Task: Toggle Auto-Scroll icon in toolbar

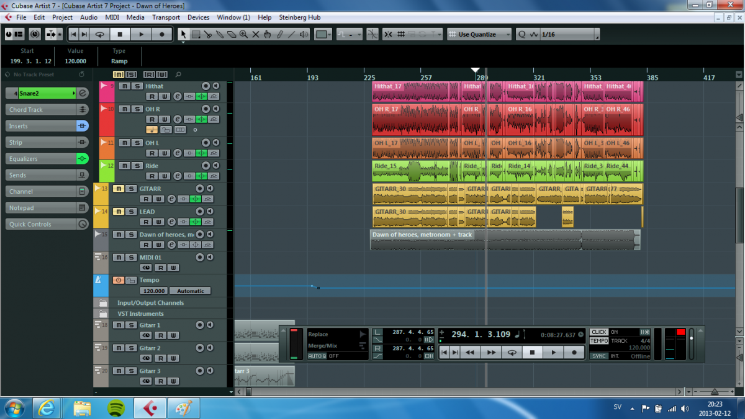Action: click(x=52, y=34)
